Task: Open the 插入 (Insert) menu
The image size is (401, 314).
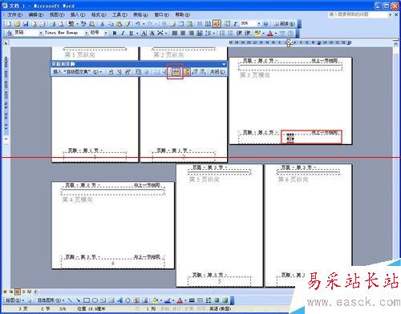Action: (78, 14)
